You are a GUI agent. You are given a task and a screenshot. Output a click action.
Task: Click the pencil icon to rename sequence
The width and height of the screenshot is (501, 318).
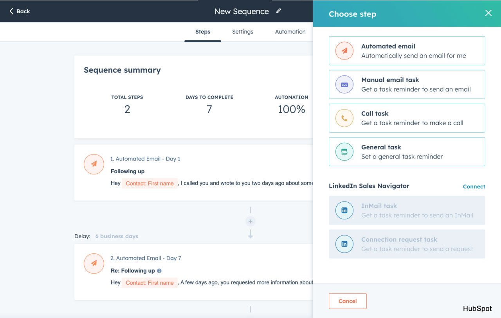pyautogui.click(x=279, y=11)
